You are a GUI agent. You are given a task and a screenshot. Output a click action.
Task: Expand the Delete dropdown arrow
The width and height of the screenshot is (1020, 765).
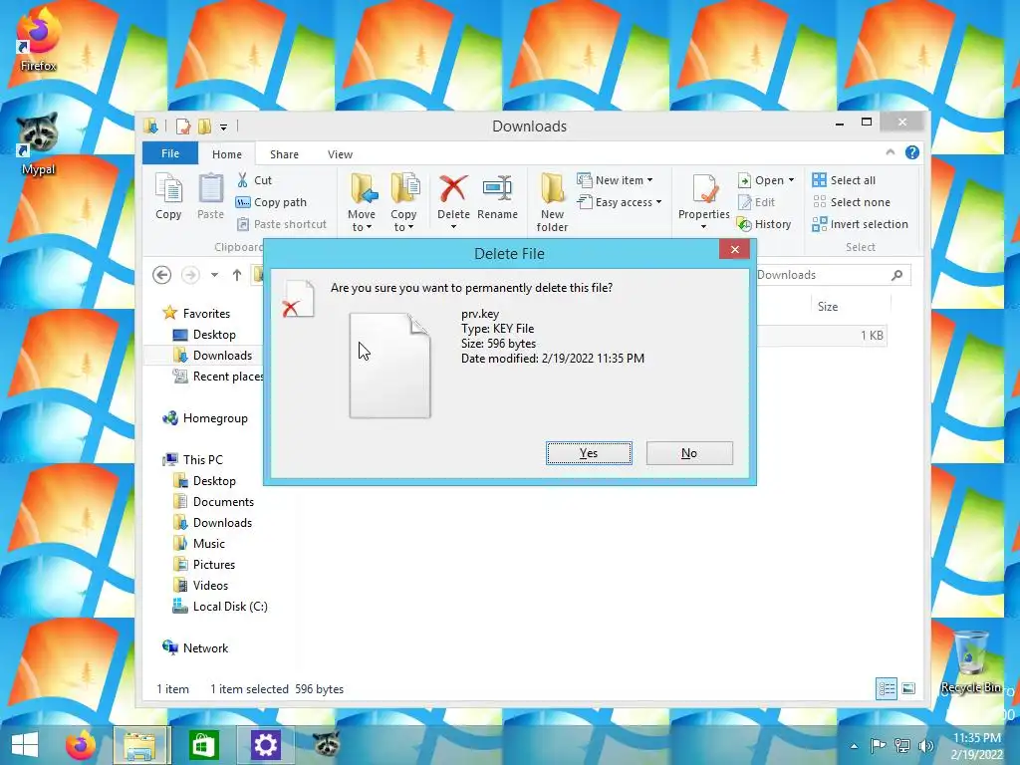click(x=453, y=227)
